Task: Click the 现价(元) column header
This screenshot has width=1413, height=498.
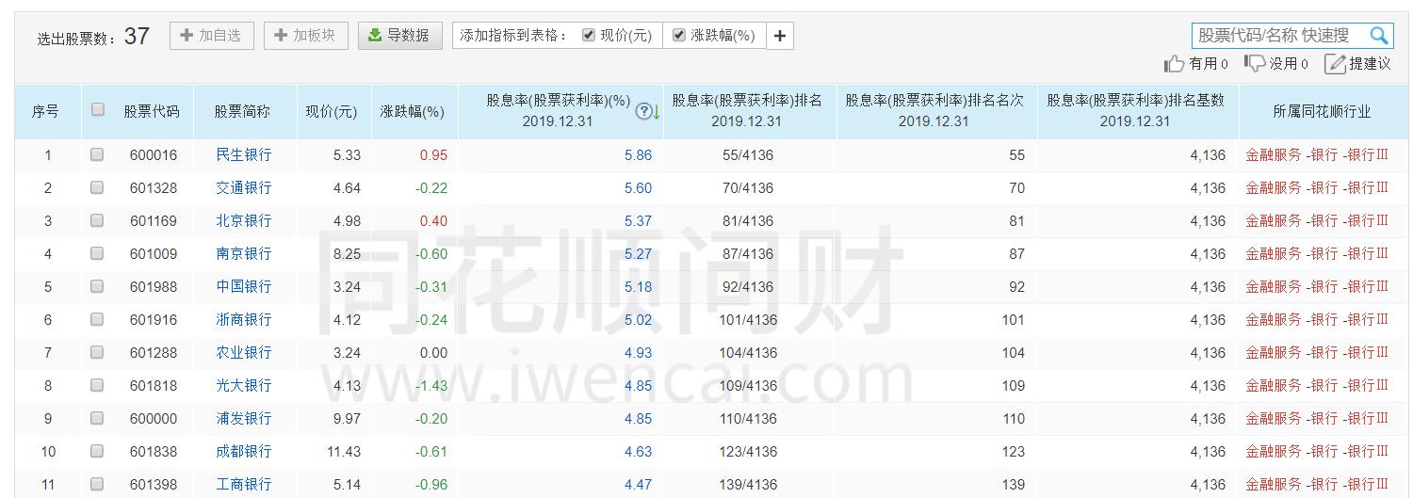Action: [331, 111]
